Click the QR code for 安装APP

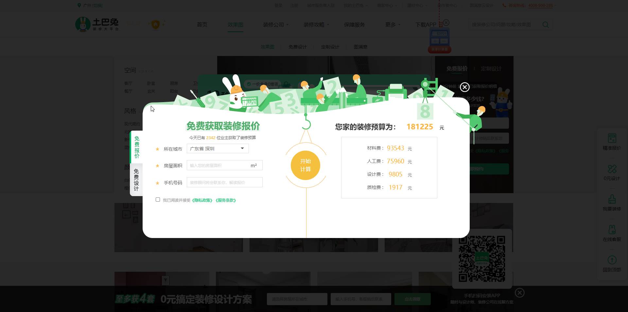pyautogui.click(x=482, y=259)
